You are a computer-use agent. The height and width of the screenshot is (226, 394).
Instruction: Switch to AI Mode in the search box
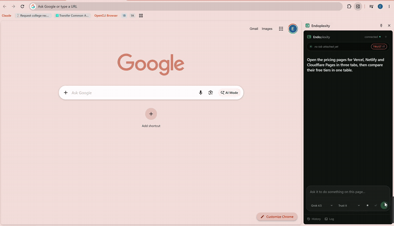[229, 92]
